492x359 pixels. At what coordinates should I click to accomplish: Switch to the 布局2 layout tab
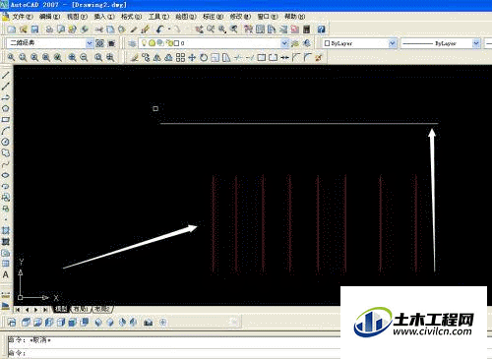102,309
